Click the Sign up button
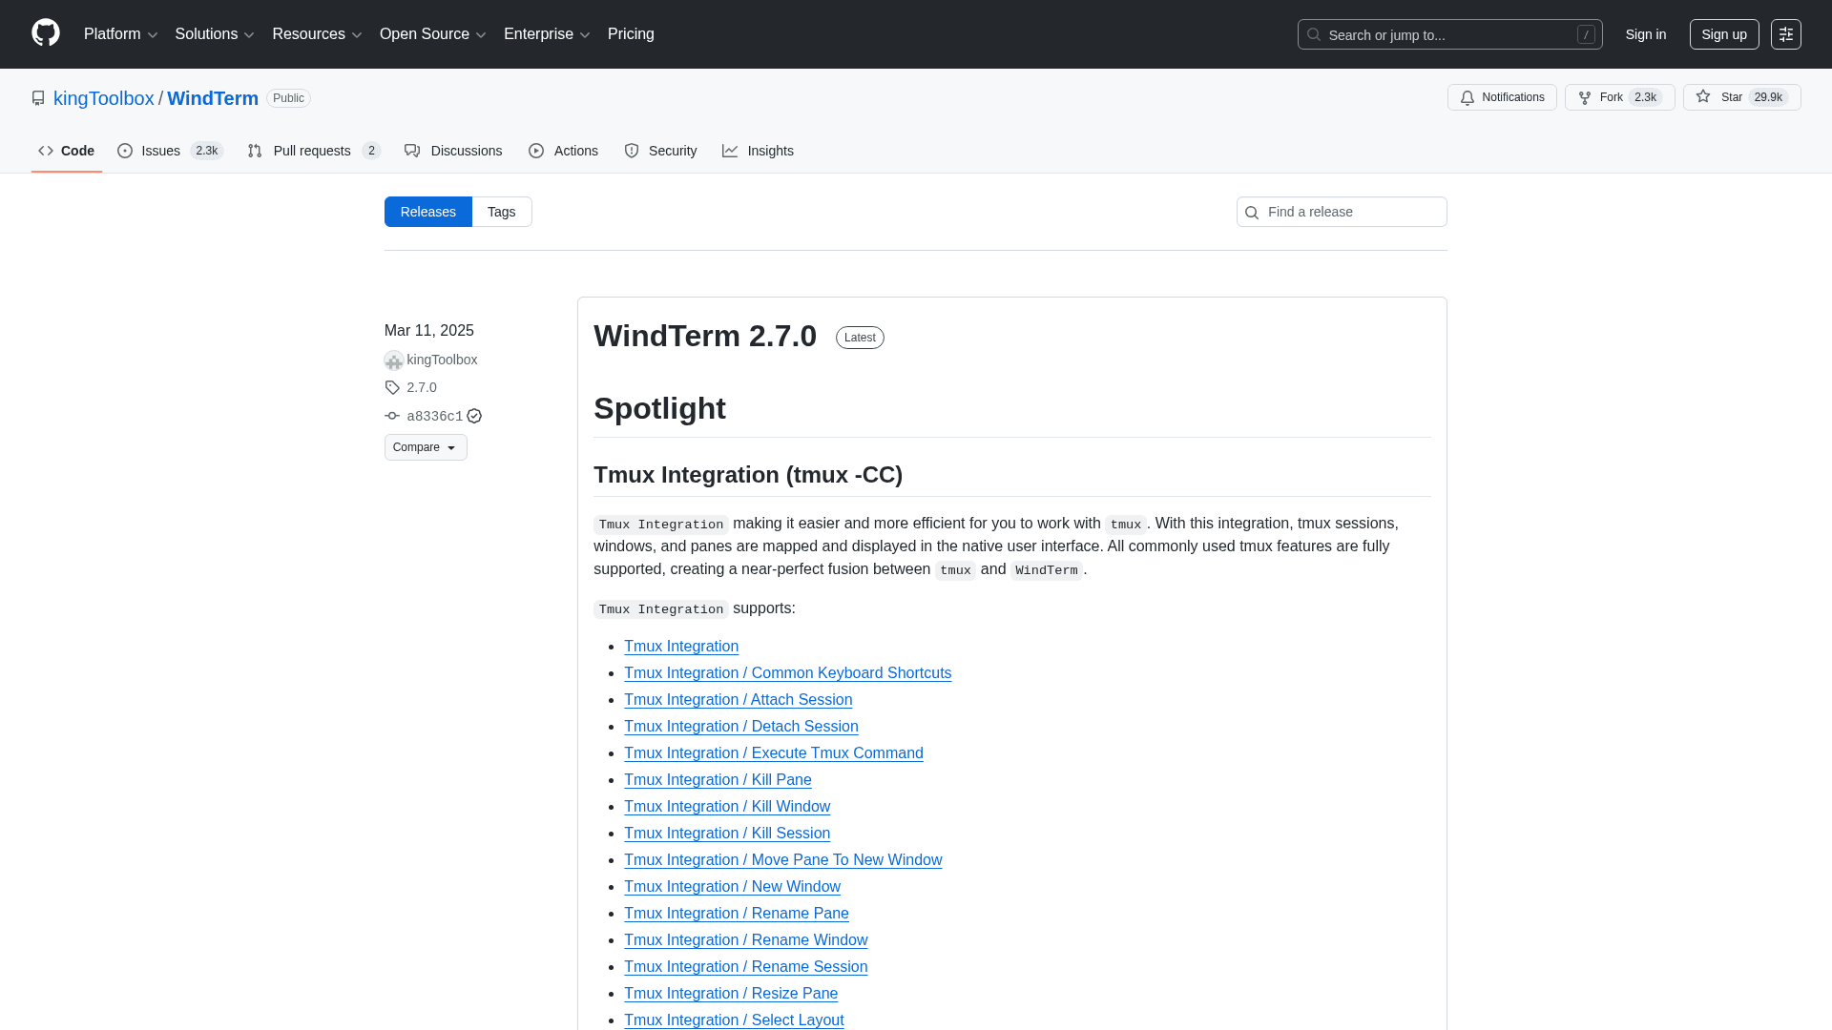 (x=1723, y=34)
